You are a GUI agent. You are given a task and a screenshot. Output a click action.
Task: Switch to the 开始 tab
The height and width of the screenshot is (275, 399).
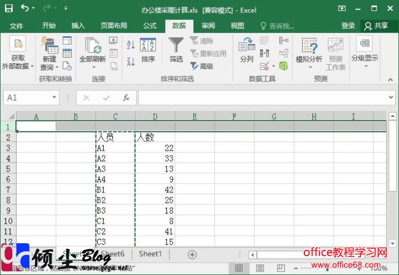(x=49, y=26)
